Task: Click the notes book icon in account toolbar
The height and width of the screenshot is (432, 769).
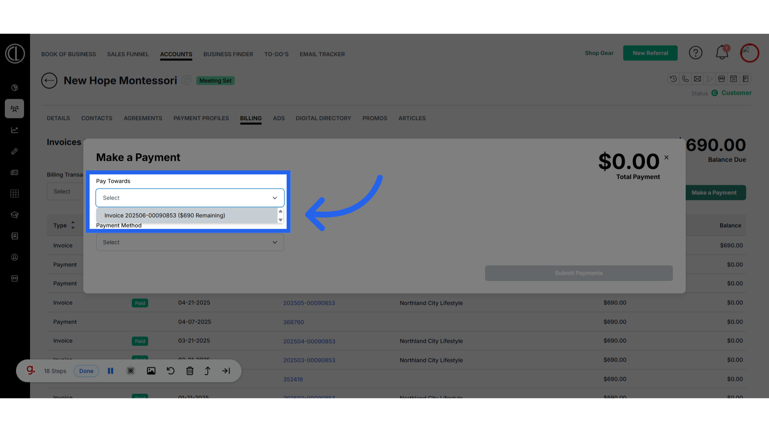Action: [x=745, y=79]
